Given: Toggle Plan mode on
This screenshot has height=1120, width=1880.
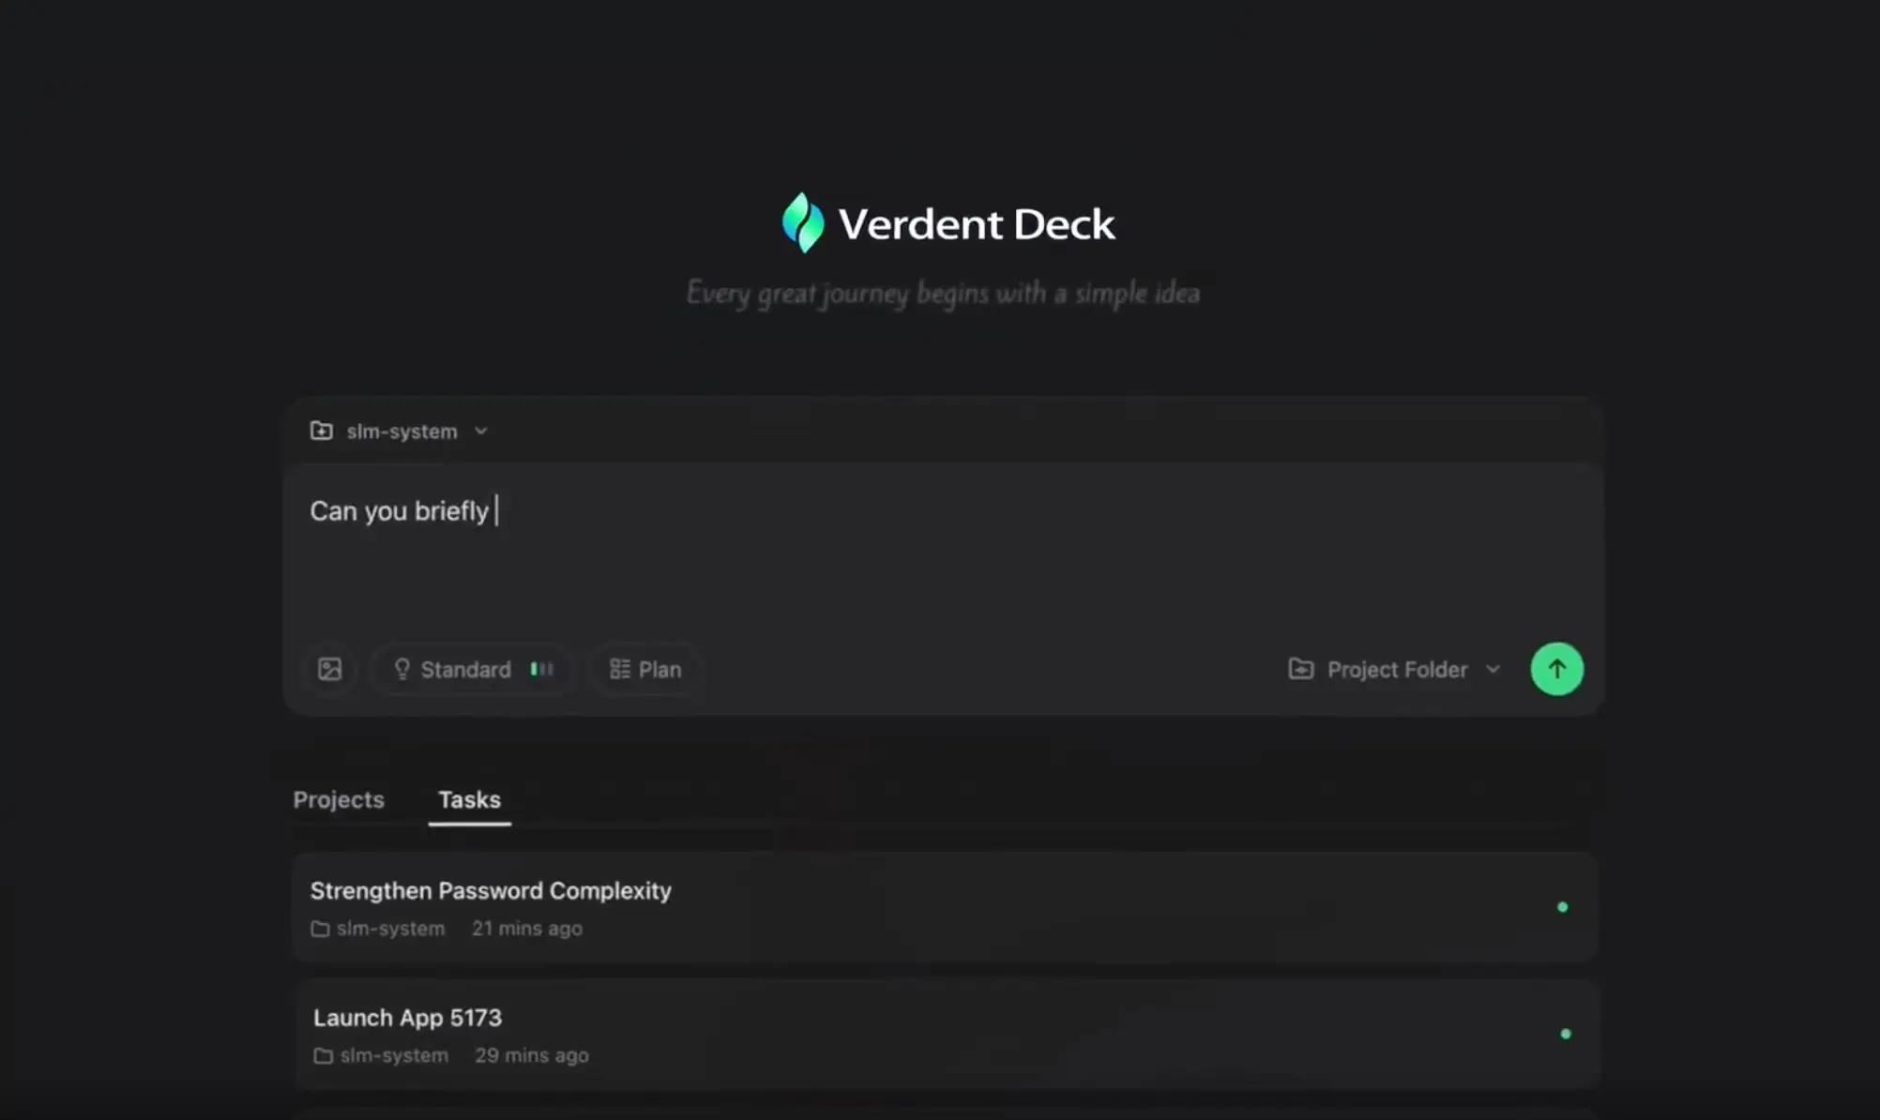Looking at the screenshot, I should click(645, 669).
